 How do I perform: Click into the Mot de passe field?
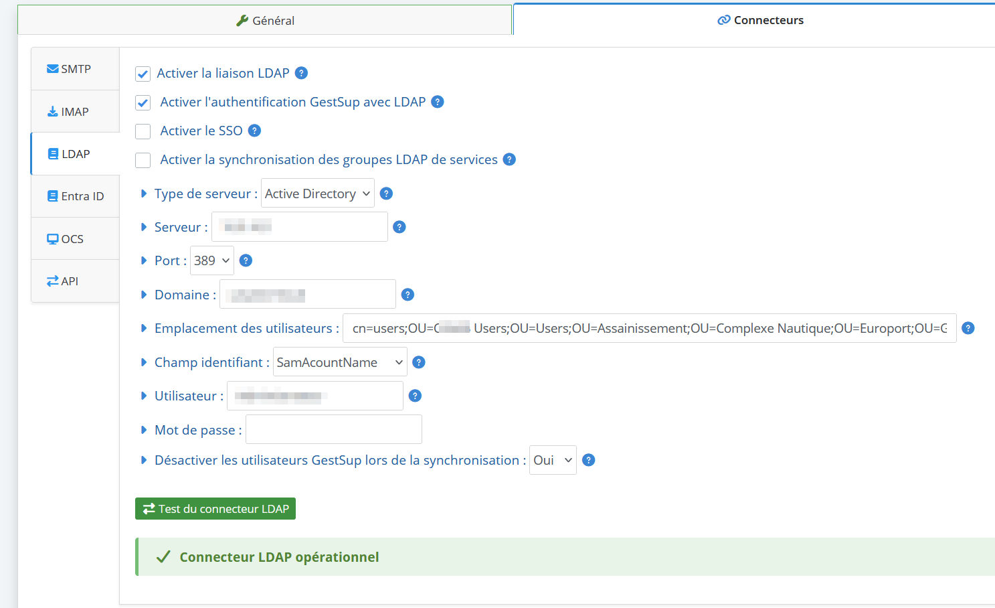(x=334, y=430)
